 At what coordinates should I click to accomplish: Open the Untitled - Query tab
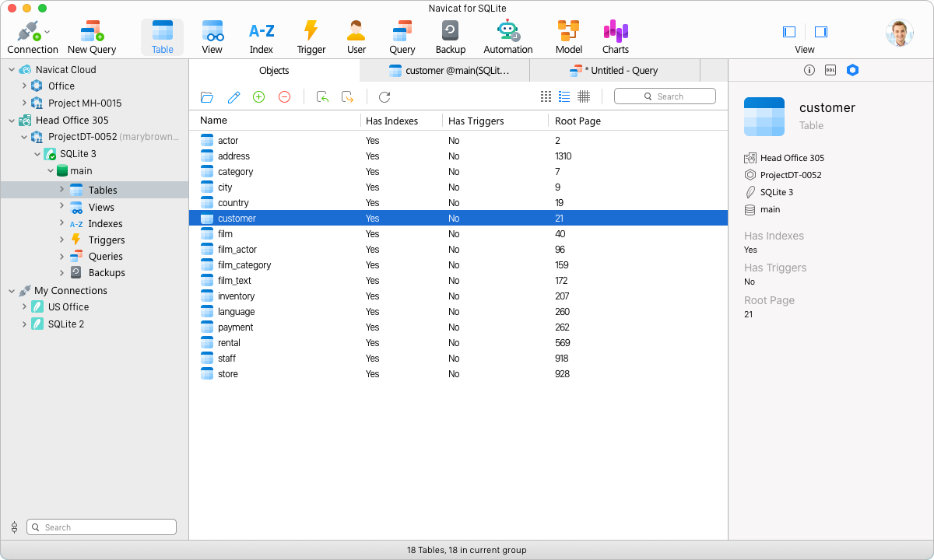click(x=615, y=70)
